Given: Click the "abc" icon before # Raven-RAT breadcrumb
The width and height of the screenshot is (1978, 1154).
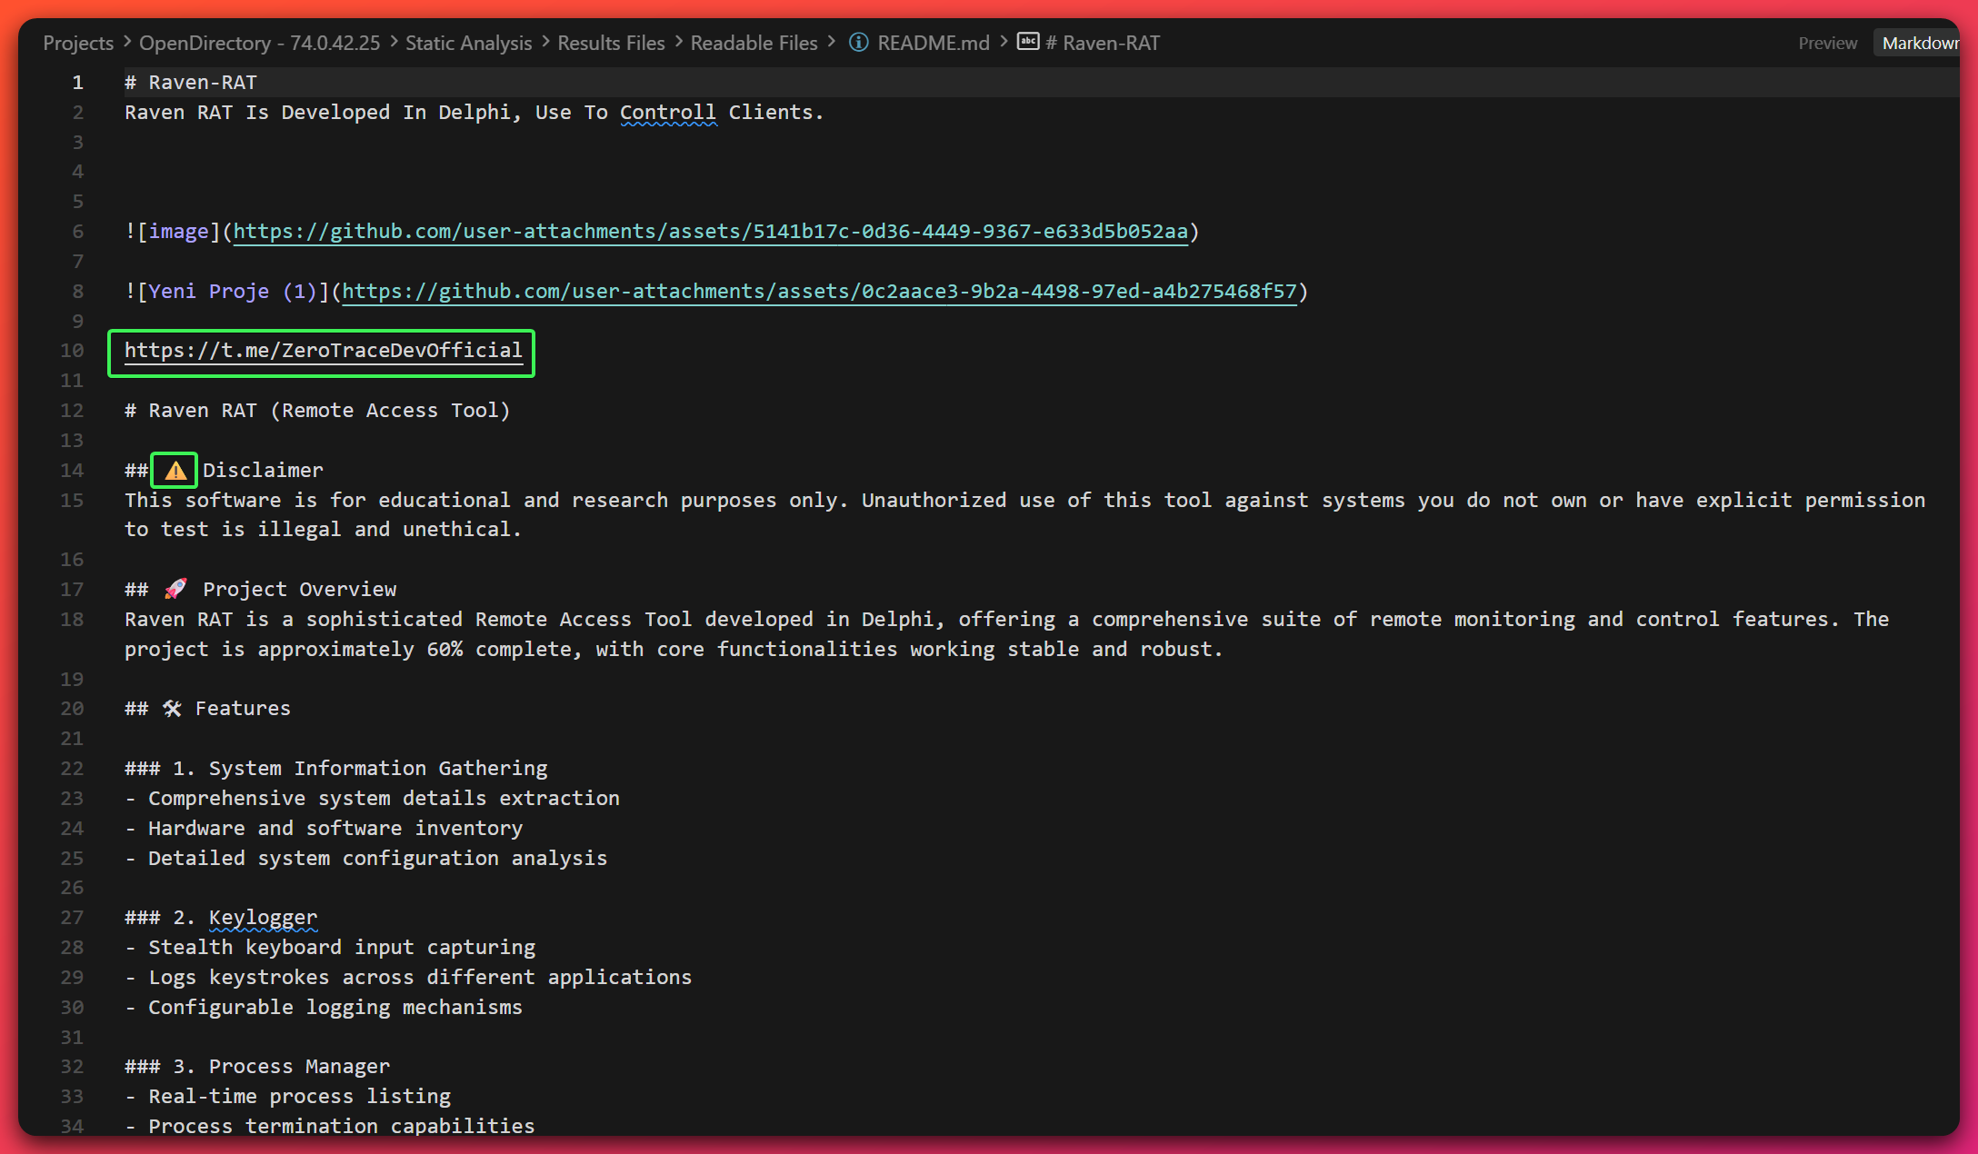Looking at the screenshot, I should (1027, 42).
